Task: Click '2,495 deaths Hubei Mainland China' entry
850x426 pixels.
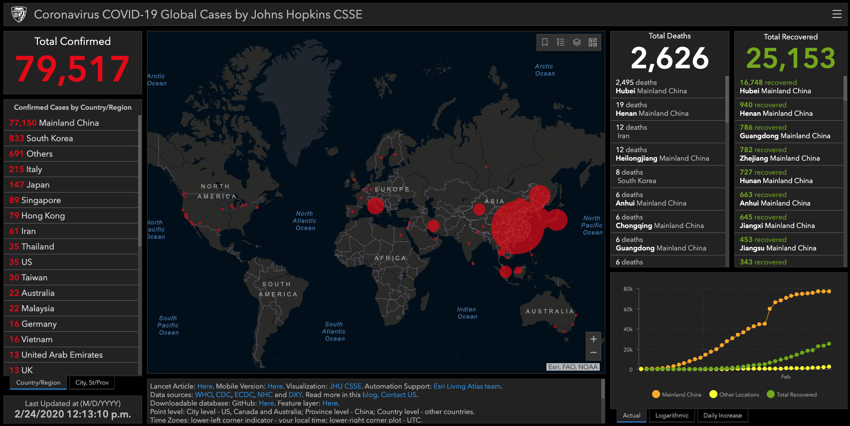Action: [x=668, y=87]
